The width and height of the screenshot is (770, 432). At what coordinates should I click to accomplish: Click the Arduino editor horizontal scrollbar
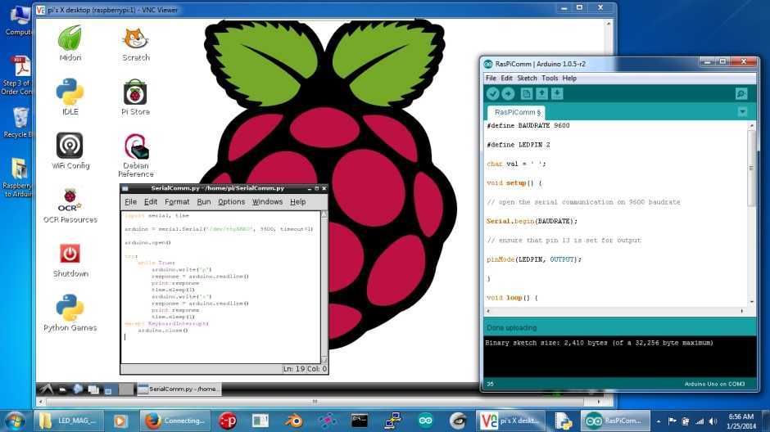click(x=615, y=311)
